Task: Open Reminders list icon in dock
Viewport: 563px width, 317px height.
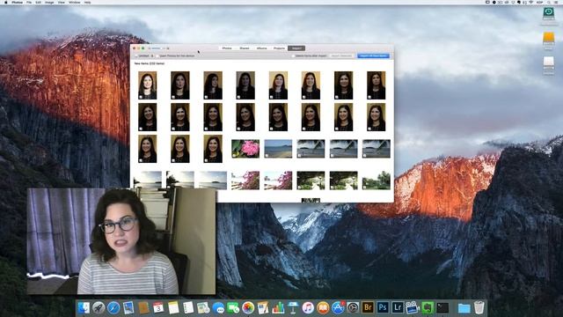Action: [188, 308]
